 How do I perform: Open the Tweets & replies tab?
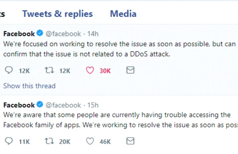[x=57, y=14]
